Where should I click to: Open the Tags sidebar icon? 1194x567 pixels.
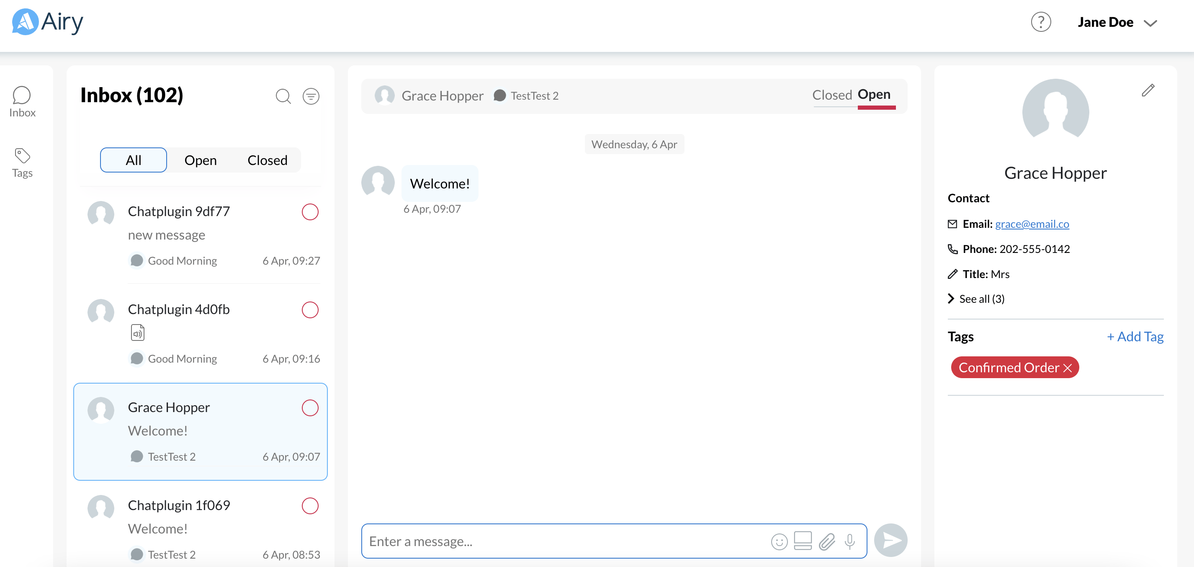[22, 163]
